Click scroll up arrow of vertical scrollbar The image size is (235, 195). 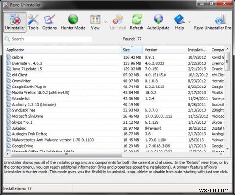[x=227, y=49]
